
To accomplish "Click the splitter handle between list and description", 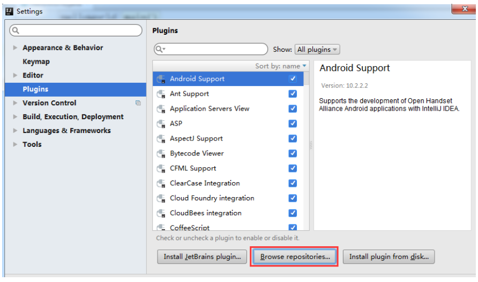I will [311, 145].
